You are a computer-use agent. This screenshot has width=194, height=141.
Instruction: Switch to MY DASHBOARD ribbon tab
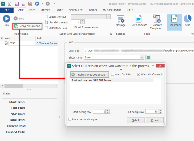pos(112,10)
